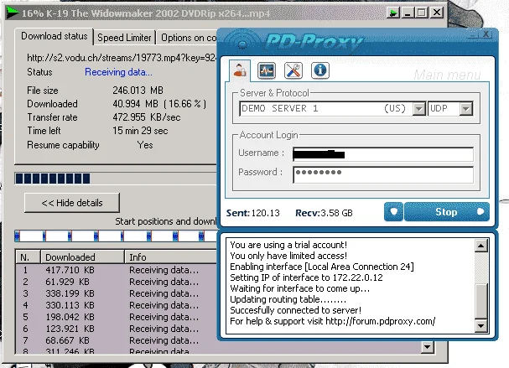The height and width of the screenshot is (368, 509).
Task: Click the heart icon button beside Stop
Action: [x=393, y=212]
